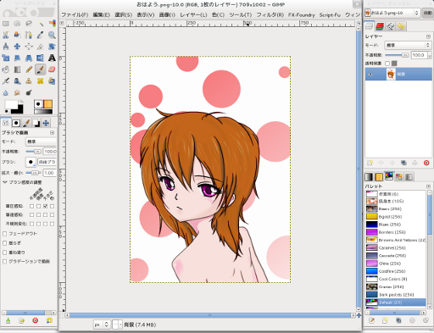Select the Fuzzy Select wand tool
This screenshot has height=333, width=434.
(x=41, y=24)
